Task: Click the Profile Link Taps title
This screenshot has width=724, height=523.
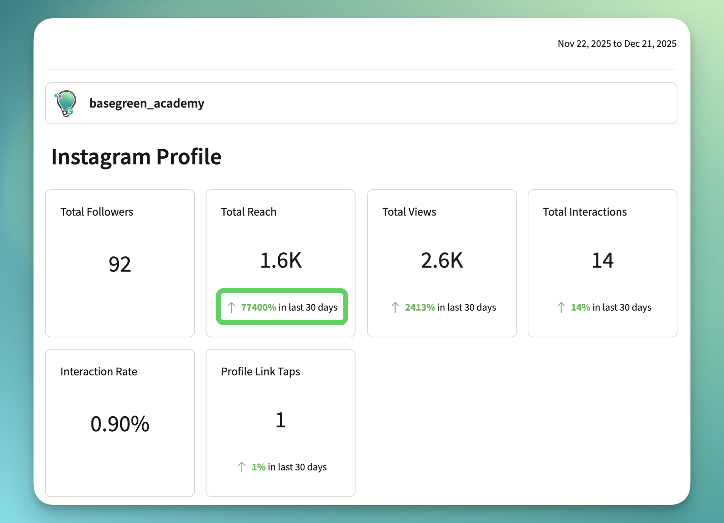Action: point(260,371)
